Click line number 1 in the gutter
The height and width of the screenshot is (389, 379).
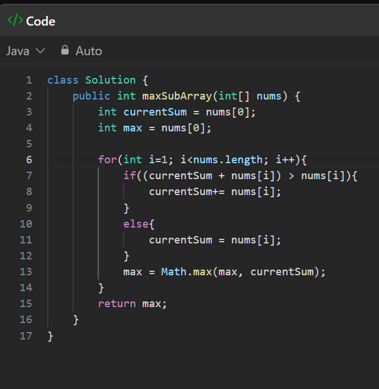(x=29, y=80)
